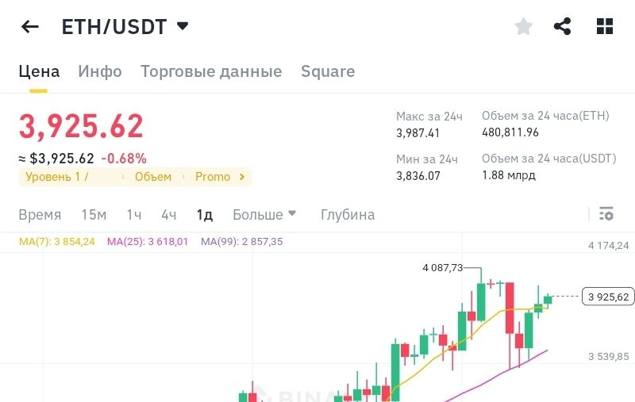Open the four-square grid menu icon
This screenshot has height=402, width=635.
[x=605, y=26]
